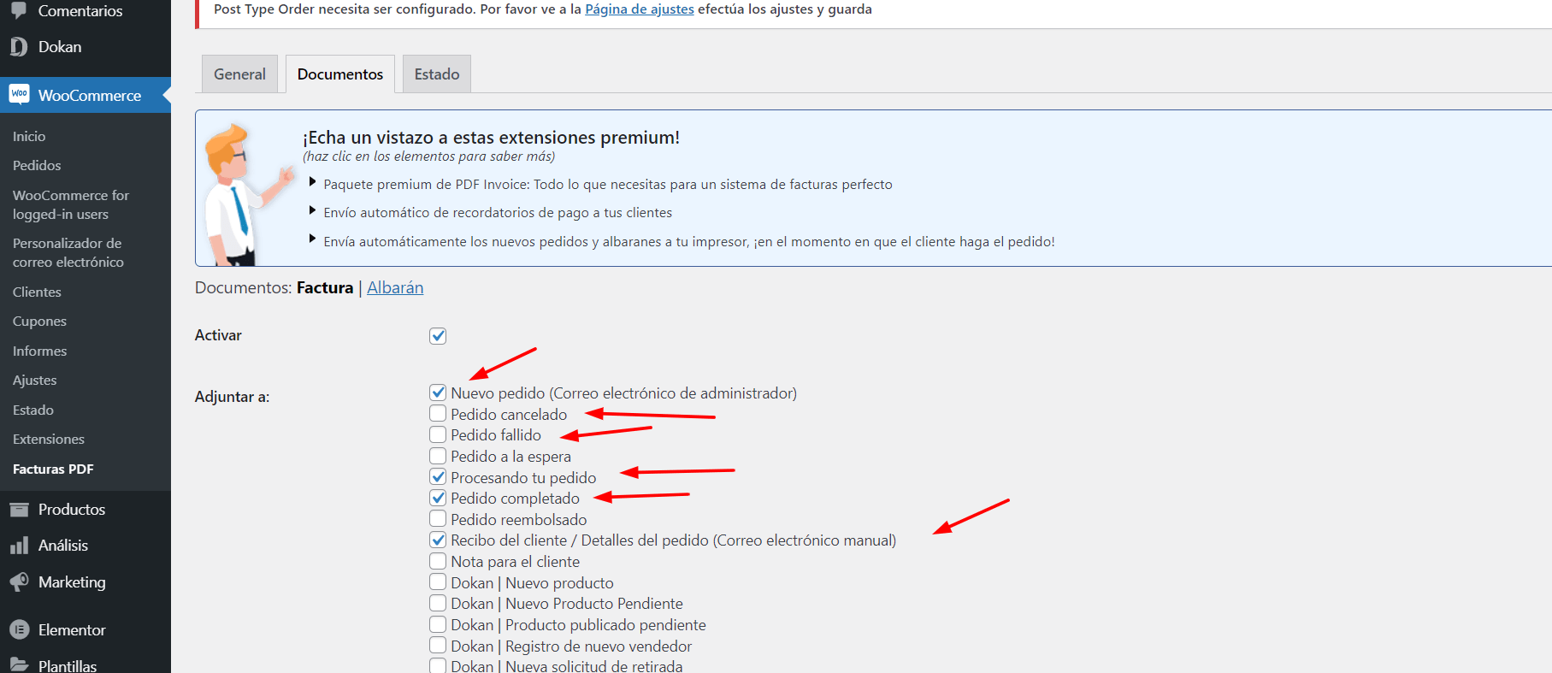
Task: Uncheck Recibo del cliente checkbox
Action: click(438, 540)
